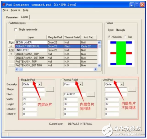Open the Reports menu

point(16,10)
